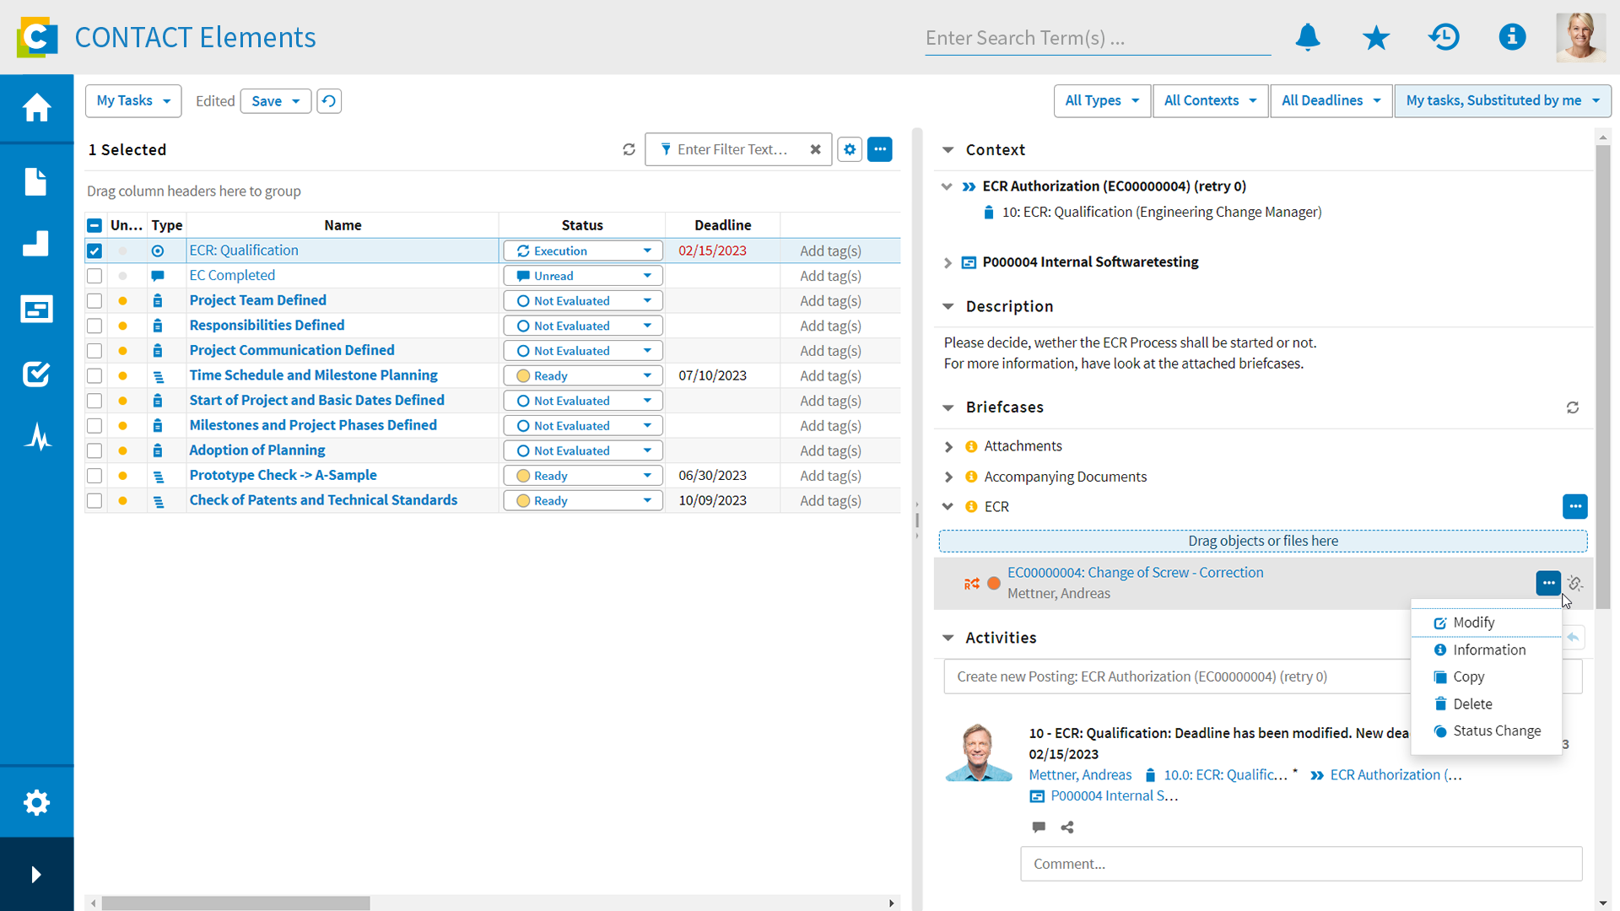Open the My Tasks dropdown
Image resolution: width=1620 pixels, height=911 pixels.
click(133, 101)
